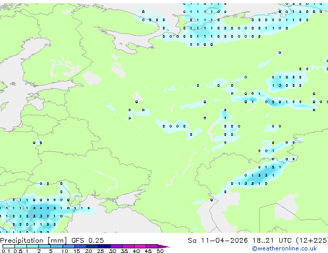Pick the 15–20 blue legend swatch
The image size is (328, 253).
point(81,246)
